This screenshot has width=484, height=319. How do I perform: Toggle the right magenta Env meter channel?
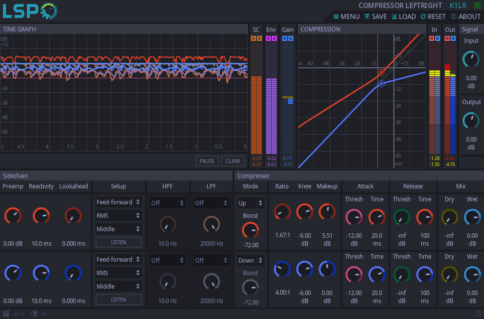[x=274, y=38]
